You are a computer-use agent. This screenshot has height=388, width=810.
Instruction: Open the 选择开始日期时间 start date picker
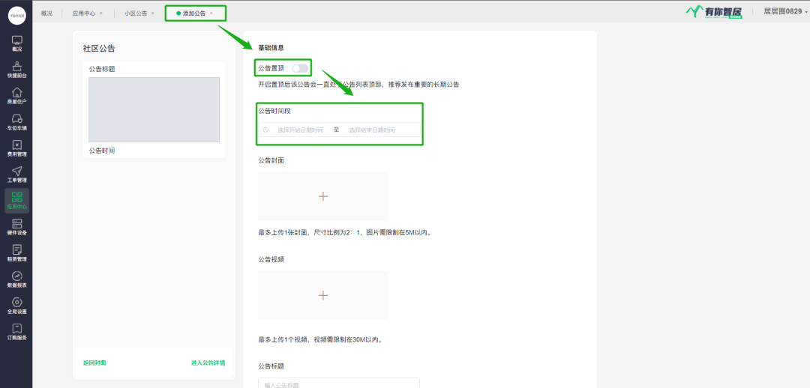point(300,130)
